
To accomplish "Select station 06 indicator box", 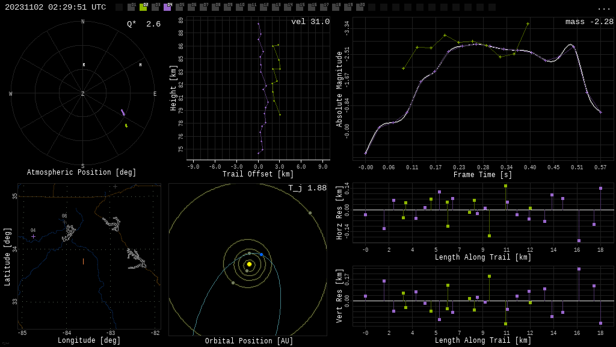I will pos(191,7).
